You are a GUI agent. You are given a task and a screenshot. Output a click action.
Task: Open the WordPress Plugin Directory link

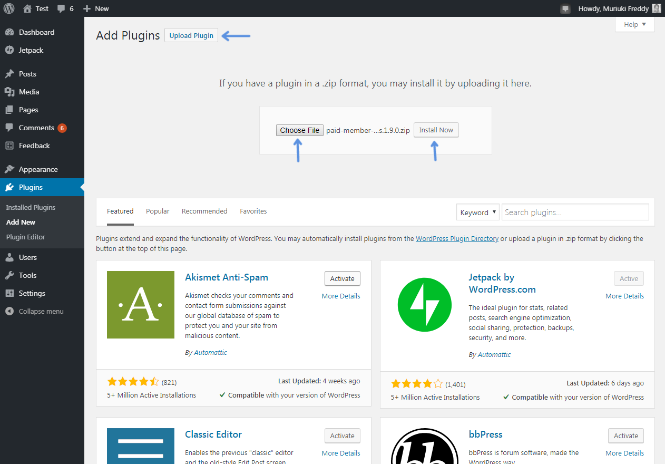pos(457,238)
